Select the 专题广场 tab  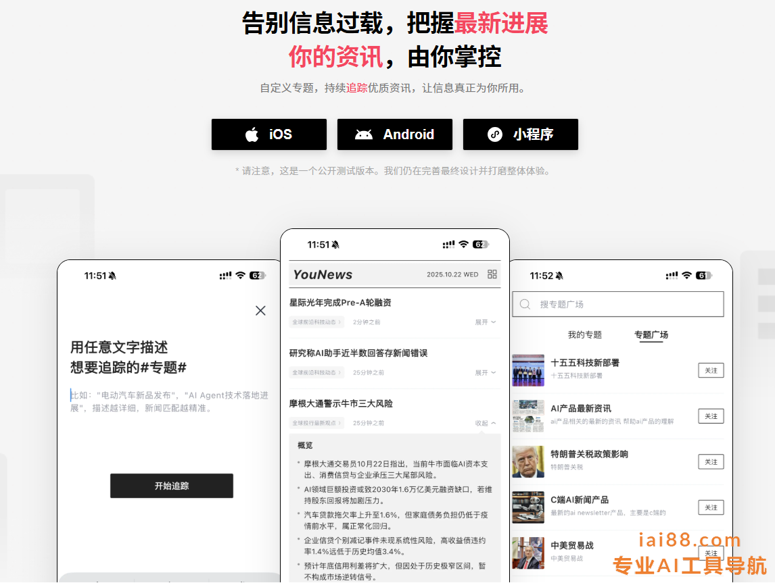coord(651,335)
